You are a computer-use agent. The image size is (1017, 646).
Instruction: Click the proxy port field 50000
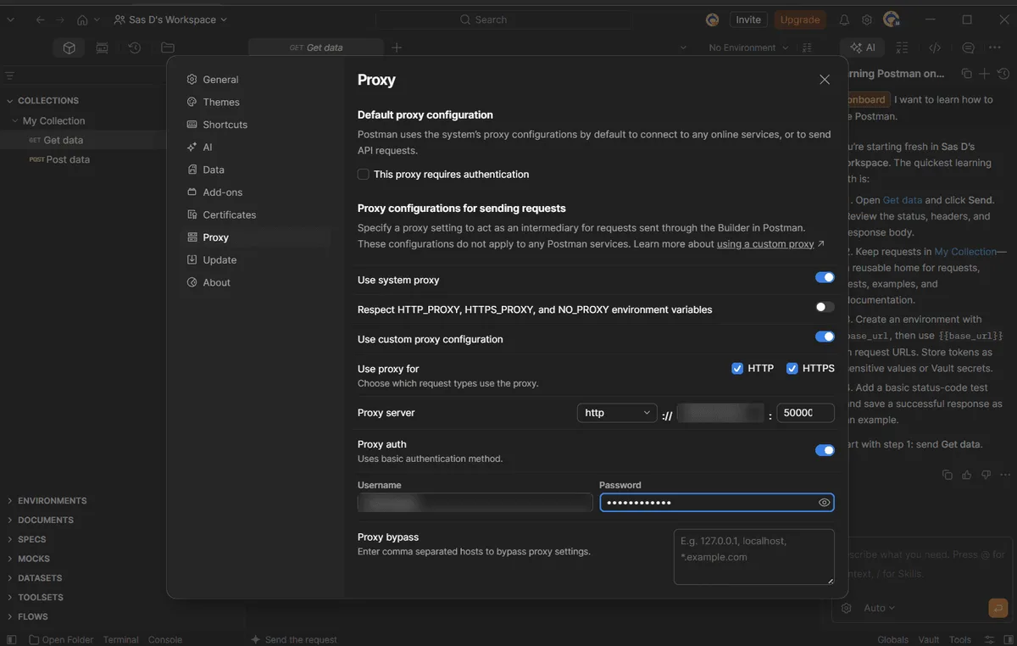(x=805, y=413)
